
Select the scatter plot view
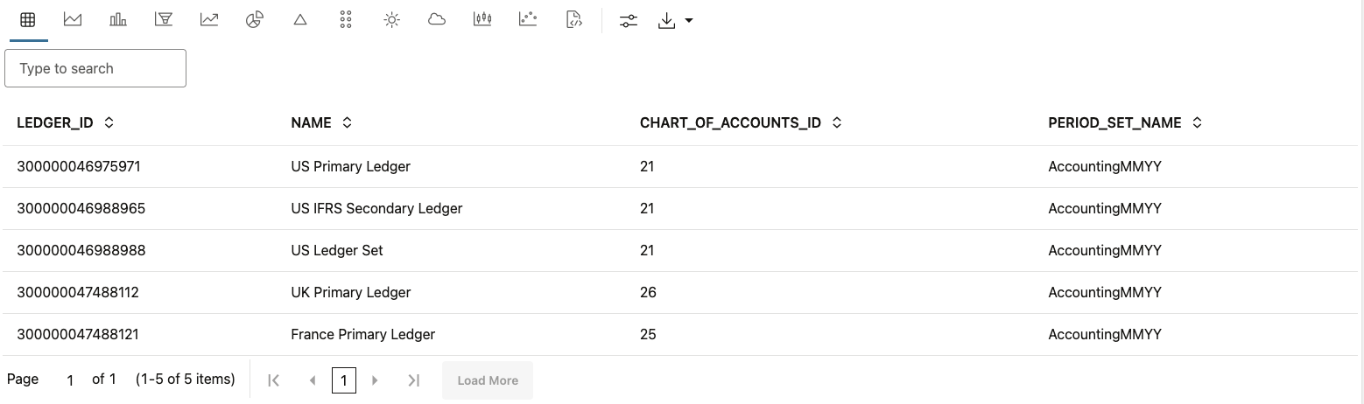pyautogui.click(x=528, y=20)
